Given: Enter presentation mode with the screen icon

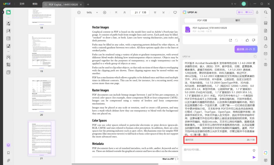Looking at the screenshot, I should coord(175,12).
